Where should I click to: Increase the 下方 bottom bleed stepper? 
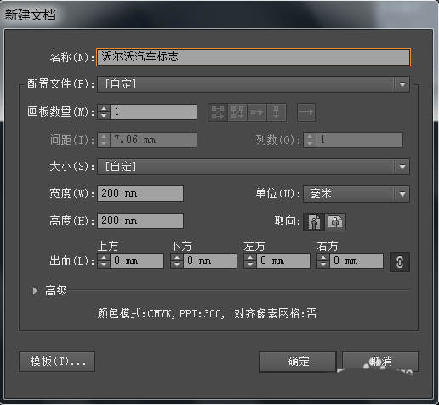coord(177,258)
